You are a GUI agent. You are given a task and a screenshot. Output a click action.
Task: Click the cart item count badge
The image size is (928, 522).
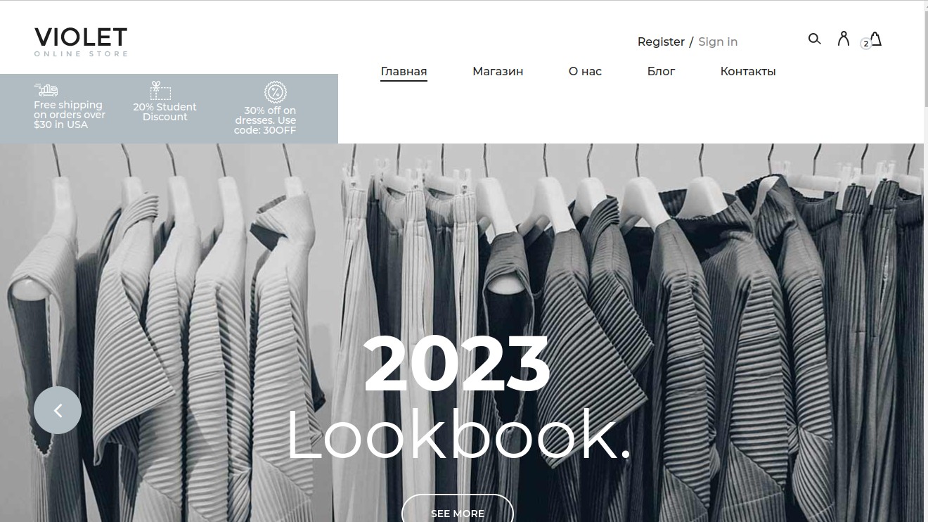click(865, 44)
